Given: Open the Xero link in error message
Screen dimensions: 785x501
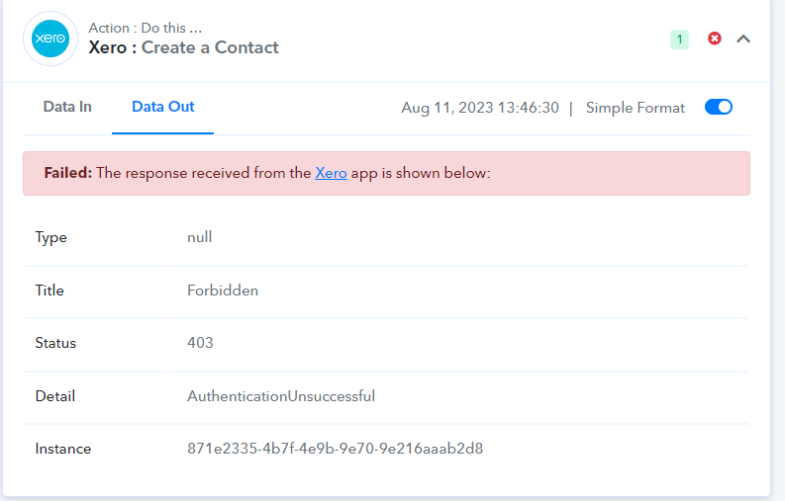Looking at the screenshot, I should point(331,173).
